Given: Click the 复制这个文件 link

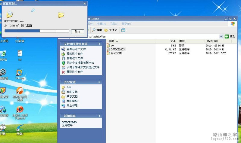Looking at the screenshot, I should pyautogui.click(x=75, y=58).
